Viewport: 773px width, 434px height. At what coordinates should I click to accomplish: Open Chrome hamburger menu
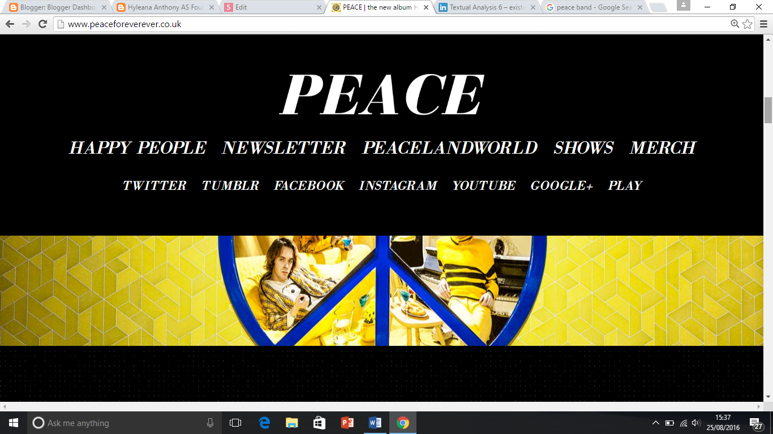tap(763, 24)
